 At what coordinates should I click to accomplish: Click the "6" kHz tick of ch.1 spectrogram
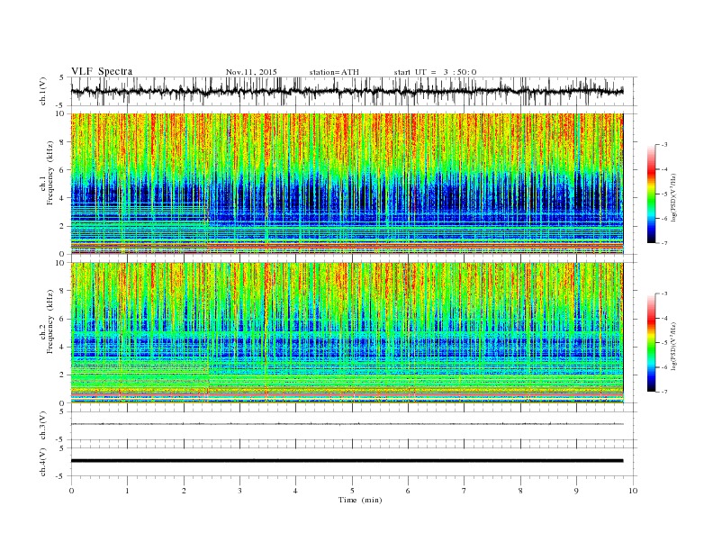pyautogui.click(x=63, y=170)
